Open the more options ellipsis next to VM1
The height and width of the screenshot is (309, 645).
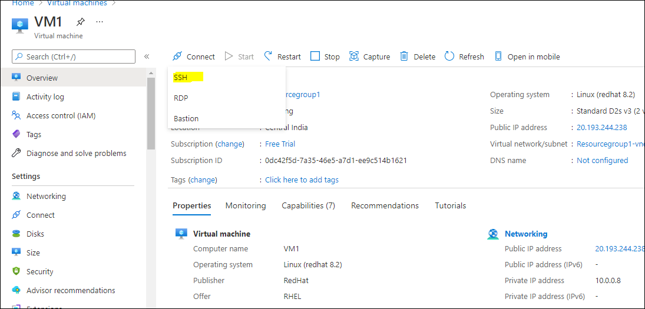tap(100, 21)
